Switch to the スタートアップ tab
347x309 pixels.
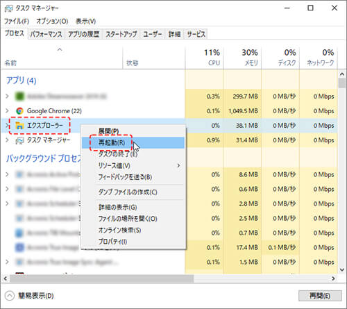tap(121, 34)
